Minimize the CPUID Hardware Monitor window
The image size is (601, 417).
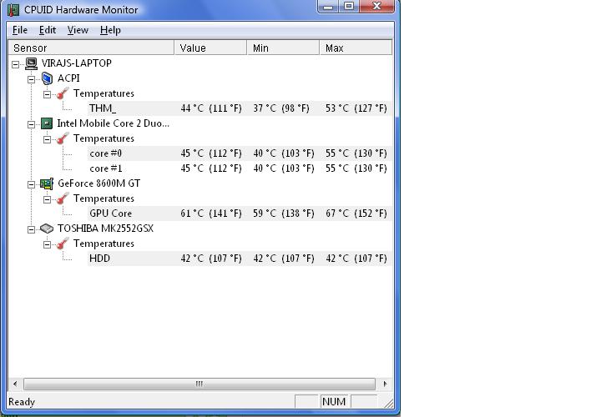coord(328,7)
